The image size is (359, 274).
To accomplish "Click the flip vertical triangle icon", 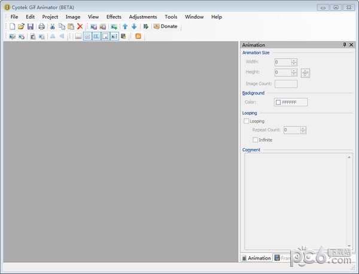I will point(53,36).
